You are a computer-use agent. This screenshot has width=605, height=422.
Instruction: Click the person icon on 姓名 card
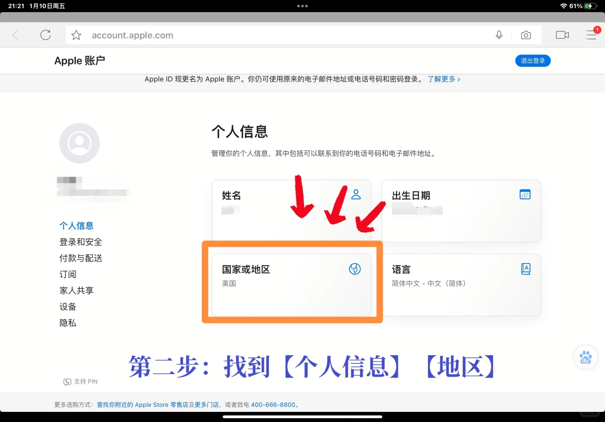[356, 194]
